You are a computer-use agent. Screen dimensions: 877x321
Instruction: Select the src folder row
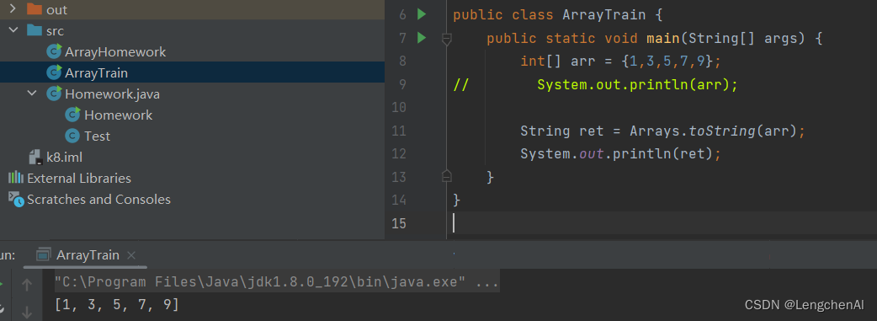point(193,30)
